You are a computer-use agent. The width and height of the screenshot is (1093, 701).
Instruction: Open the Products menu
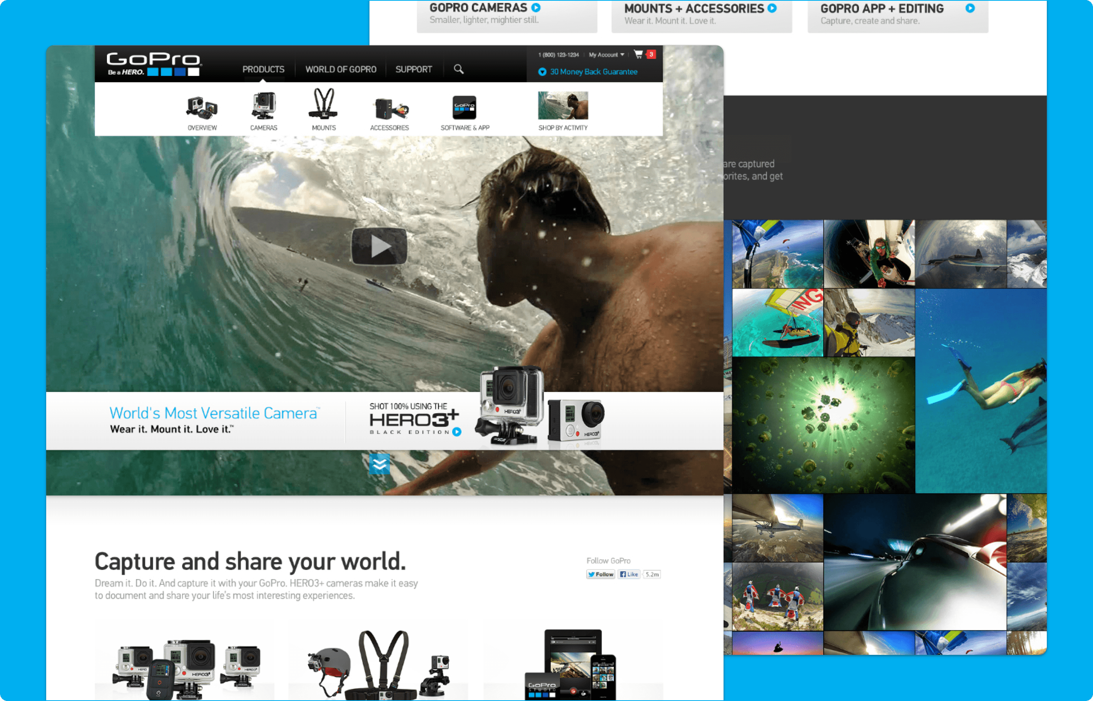point(263,69)
